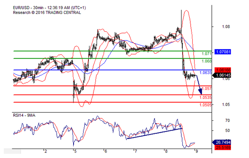Viewport: 249px width, 158px height.
Task: Select the red 1.06166 price tag
Action: point(223,70)
